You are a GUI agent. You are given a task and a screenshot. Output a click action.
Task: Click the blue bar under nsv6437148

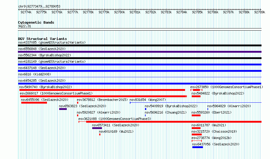(x=140, y=71)
